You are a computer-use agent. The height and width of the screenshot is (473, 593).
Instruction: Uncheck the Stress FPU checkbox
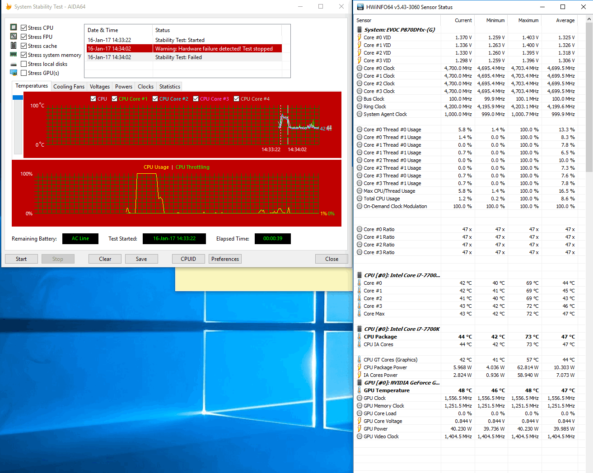click(x=23, y=37)
